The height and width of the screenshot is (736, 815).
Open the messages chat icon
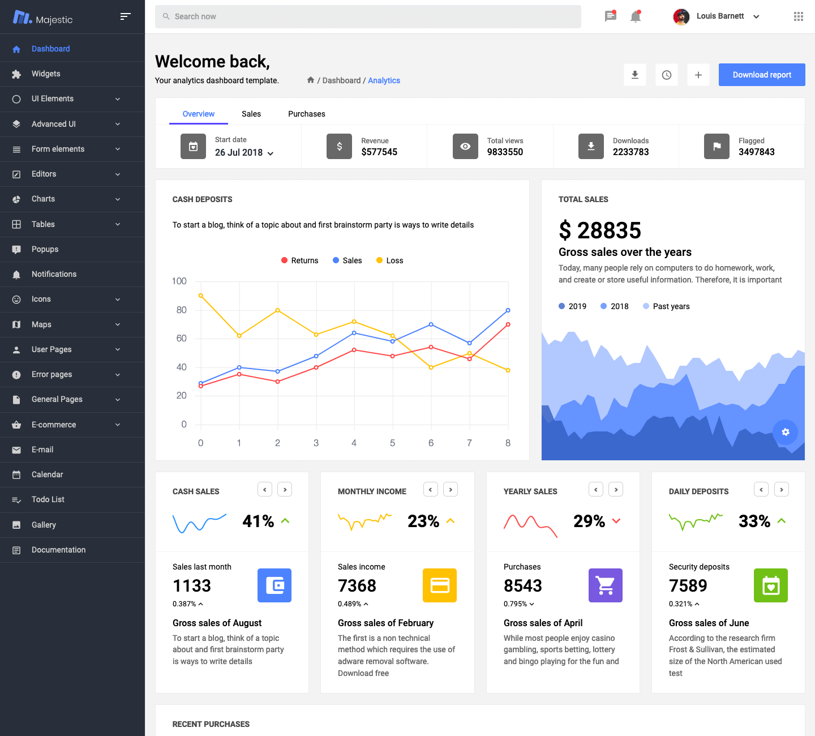pyautogui.click(x=610, y=16)
